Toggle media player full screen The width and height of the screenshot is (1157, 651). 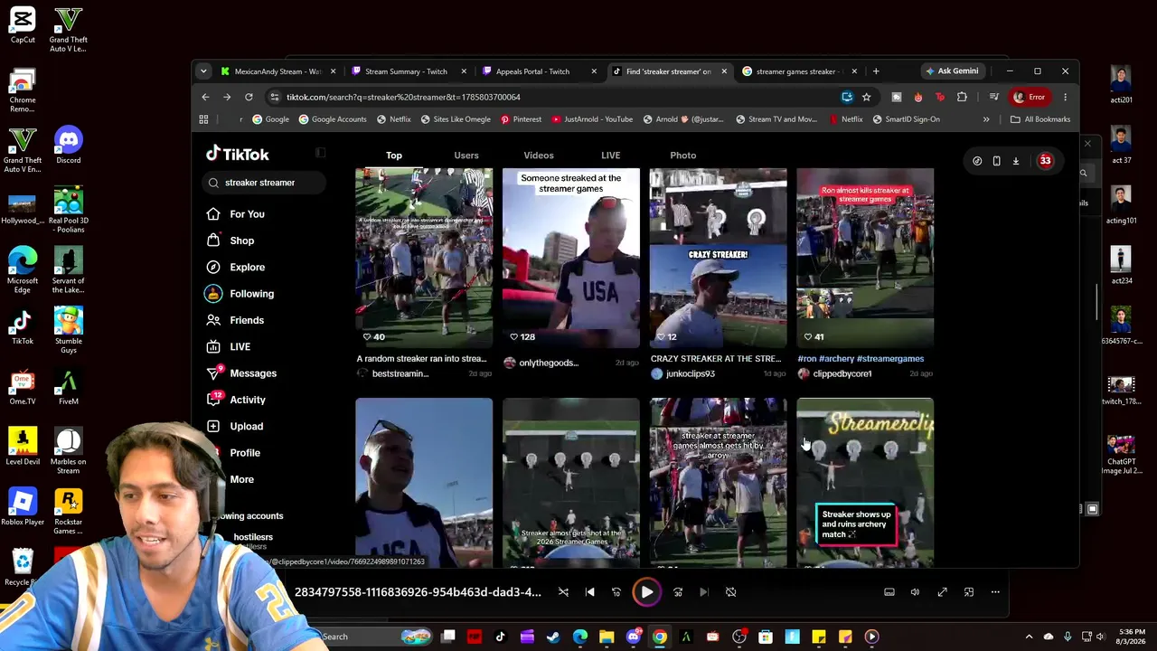point(942,592)
